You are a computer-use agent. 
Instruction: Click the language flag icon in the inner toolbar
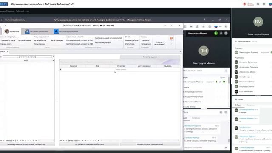click(216, 26)
